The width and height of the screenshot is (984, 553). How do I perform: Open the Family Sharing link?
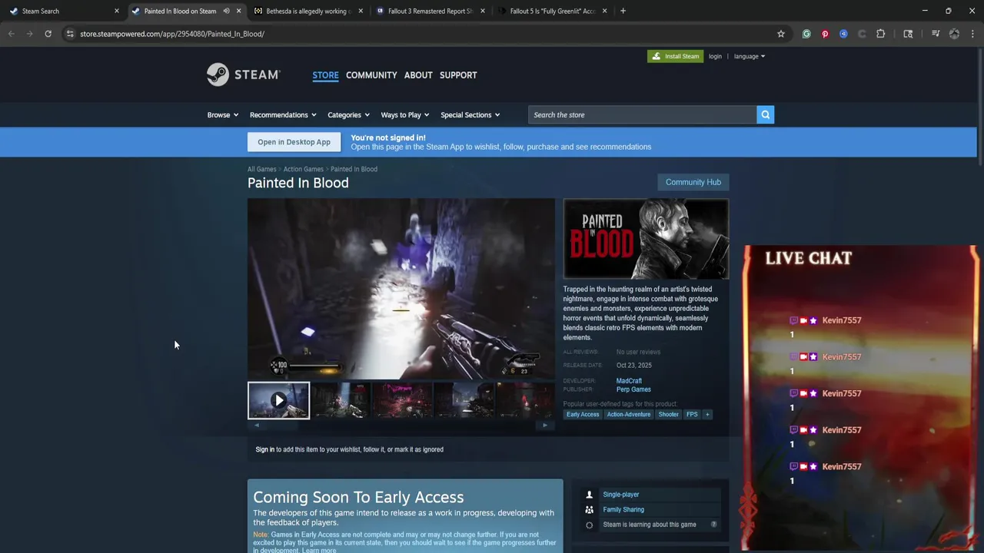(x=623, y=509)
